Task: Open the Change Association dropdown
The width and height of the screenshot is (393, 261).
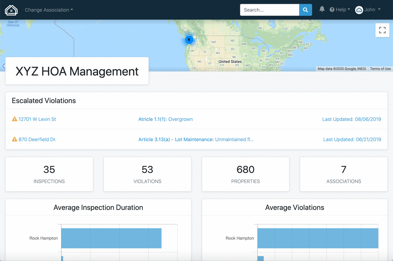Action: click(x=49, y=10)
